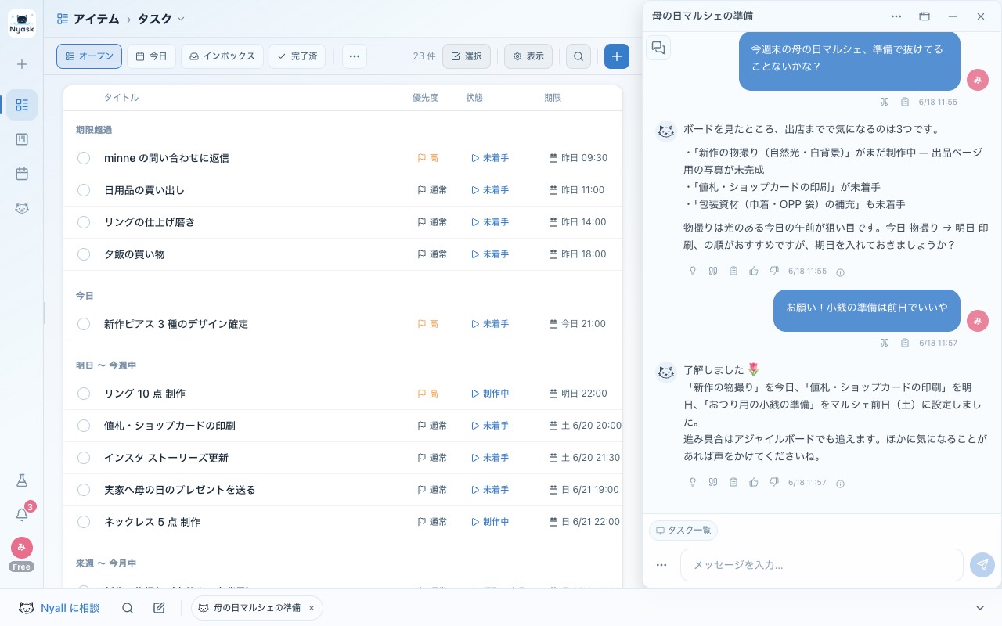Focus the メッセージを入力 message field

(x=821, y=565)
